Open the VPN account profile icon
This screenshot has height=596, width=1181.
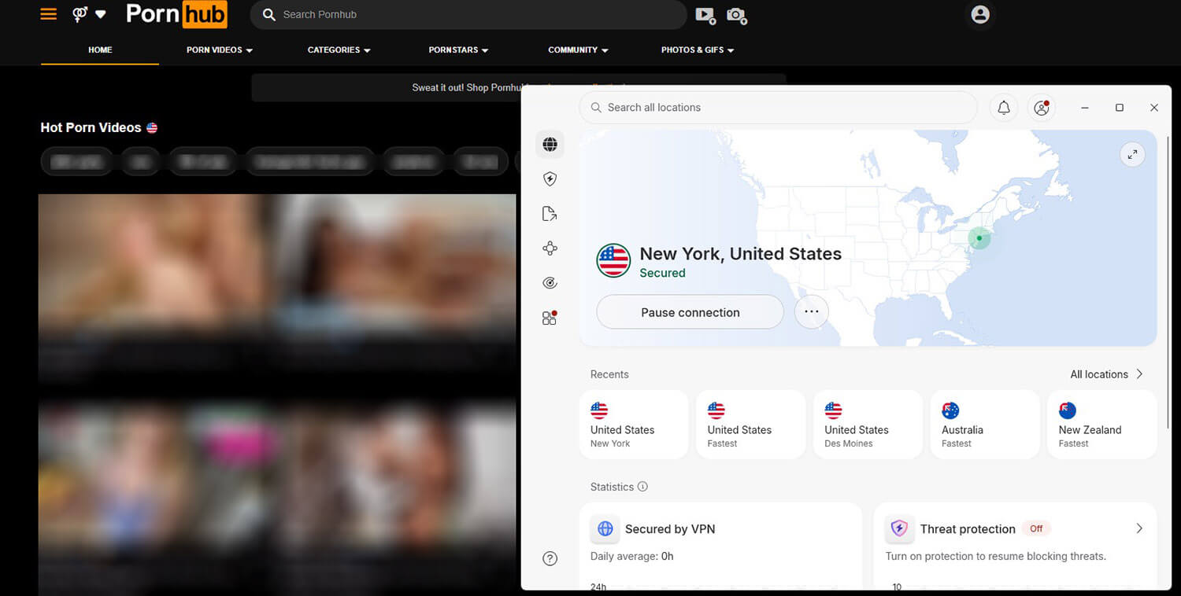1042,108
